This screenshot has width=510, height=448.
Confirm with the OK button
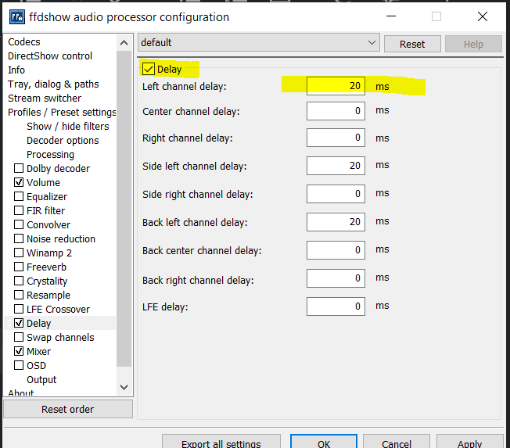point(324,443)
